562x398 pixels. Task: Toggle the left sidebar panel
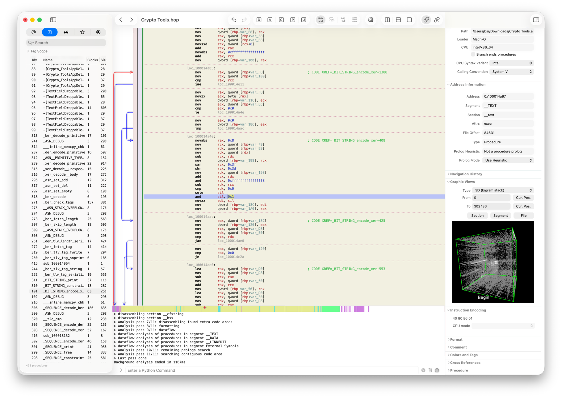[53, 20]
